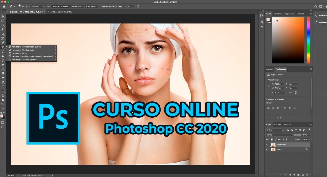The width and height of the screenshot is (327, 177).
Task: Select the Zoom tool
Action: pyautogui.click(x=3, y=104)
